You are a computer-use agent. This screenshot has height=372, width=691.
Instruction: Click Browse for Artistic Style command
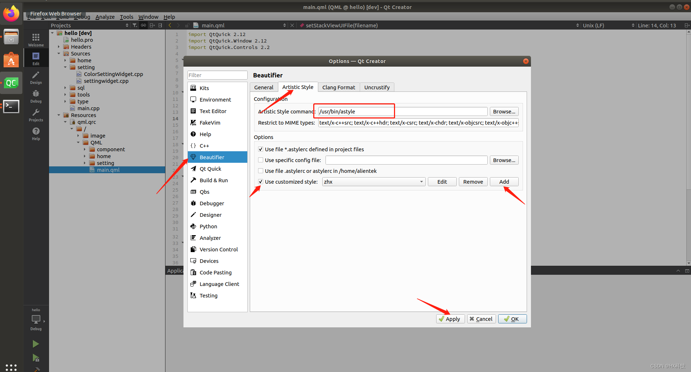[x=504, y=111]
